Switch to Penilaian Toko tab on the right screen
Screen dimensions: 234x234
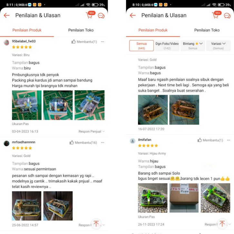coord(207,30)
